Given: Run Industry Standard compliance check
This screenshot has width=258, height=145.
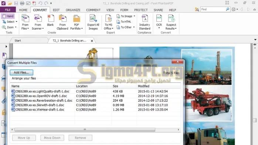Looking at the screenshot, I should point(145,22).
